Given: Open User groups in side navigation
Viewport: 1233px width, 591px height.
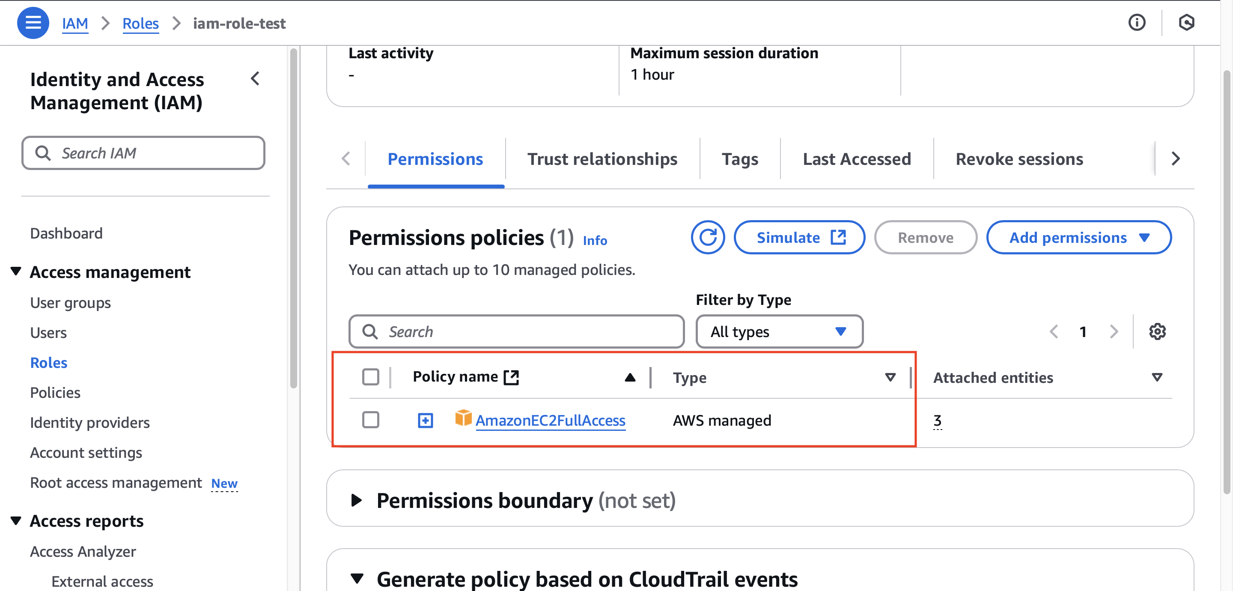Looking at the screenshot, I should [70, 303].
